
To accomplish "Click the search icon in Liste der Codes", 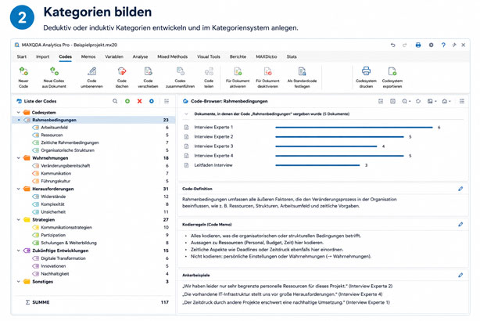I will pos(115,101).
